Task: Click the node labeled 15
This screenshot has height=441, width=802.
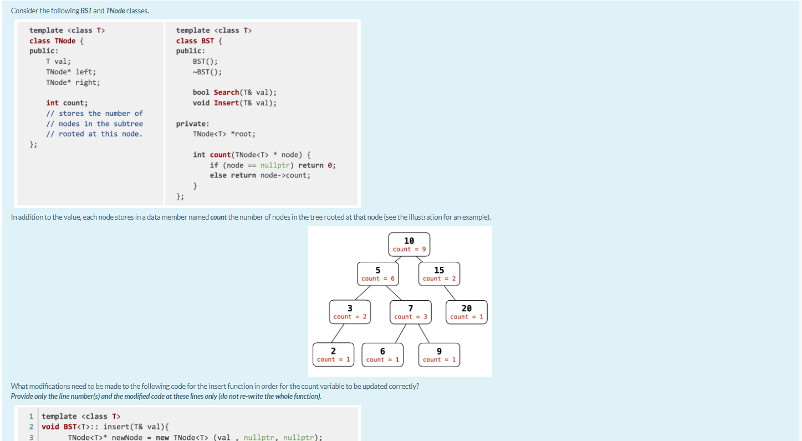Action: tap(438, 273)
